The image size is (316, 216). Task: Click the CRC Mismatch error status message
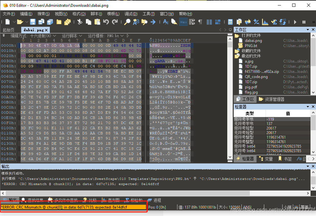74,207
